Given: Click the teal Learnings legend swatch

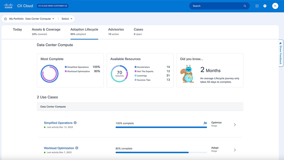Looking at the screenshot, I should (135, 76).
